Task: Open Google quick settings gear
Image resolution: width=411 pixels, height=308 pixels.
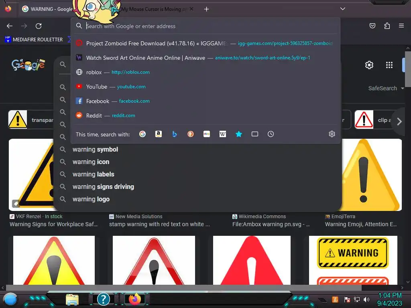Action: (x=369, y=65)
